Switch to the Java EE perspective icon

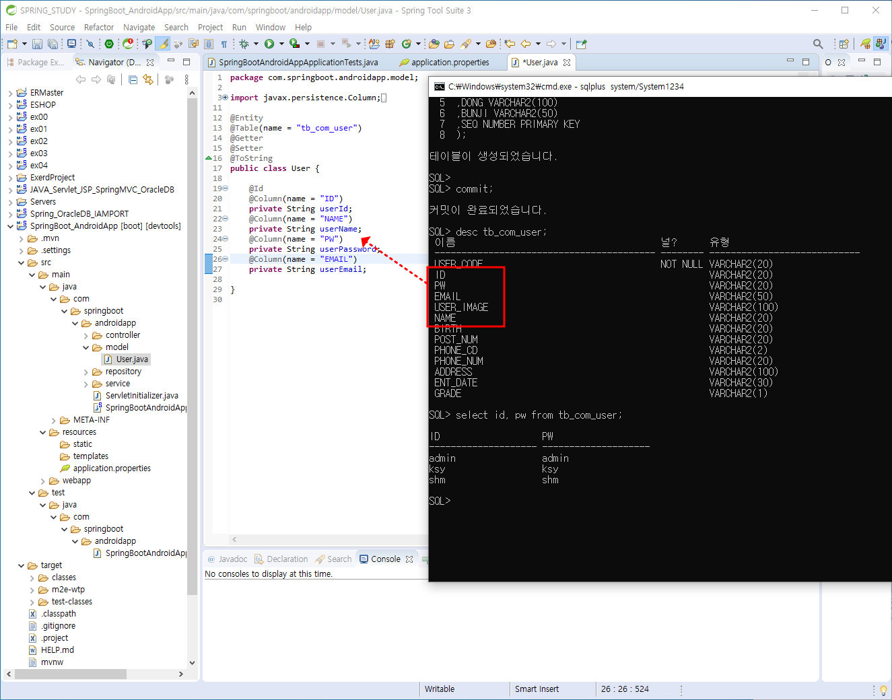(881, 44)
